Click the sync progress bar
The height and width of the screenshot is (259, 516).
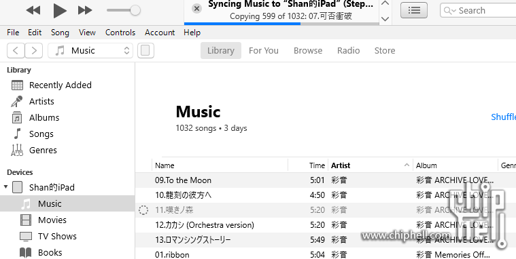tap(281, 24)
